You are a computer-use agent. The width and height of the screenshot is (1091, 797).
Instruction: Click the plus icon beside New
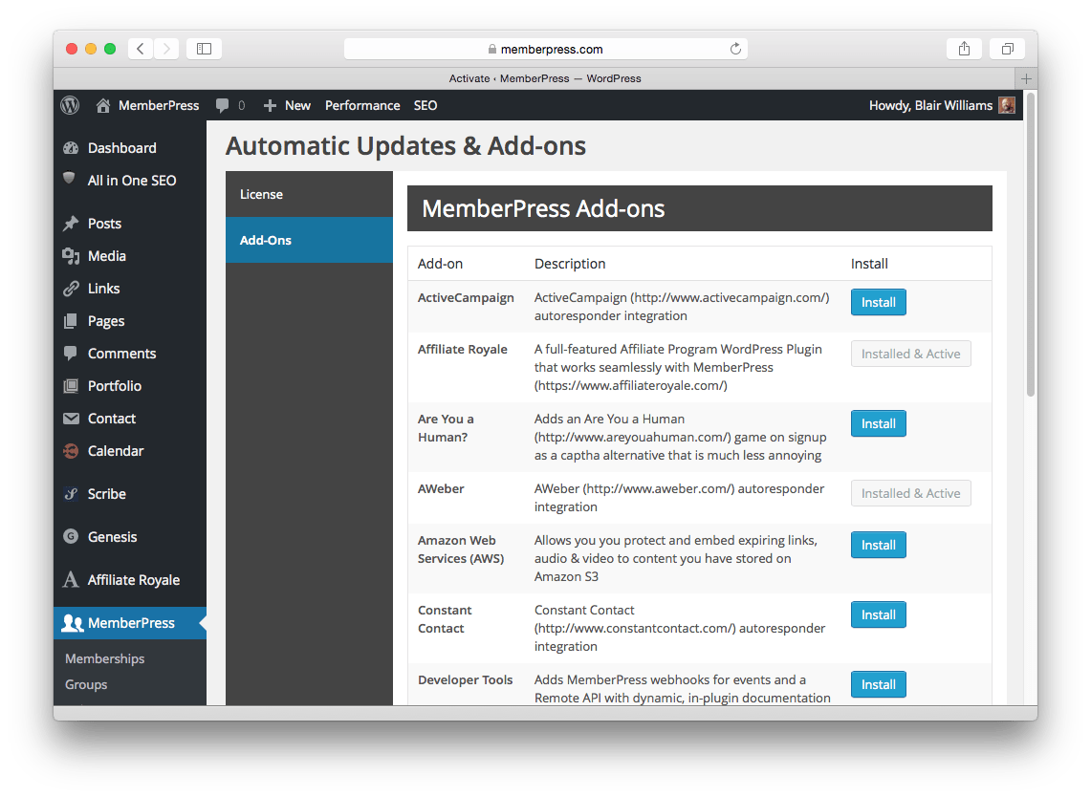(x=270, y=106)
